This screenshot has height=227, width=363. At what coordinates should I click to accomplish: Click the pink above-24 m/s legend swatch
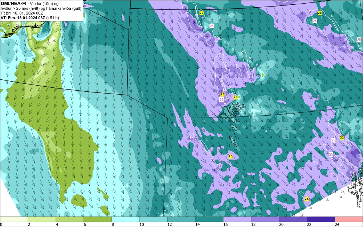click(x=349, y=219)
